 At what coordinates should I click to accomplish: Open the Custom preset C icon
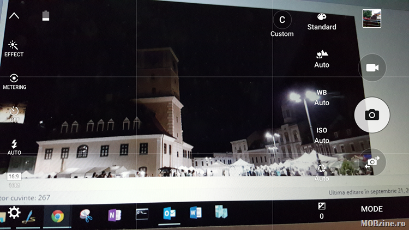coord(282,20)
